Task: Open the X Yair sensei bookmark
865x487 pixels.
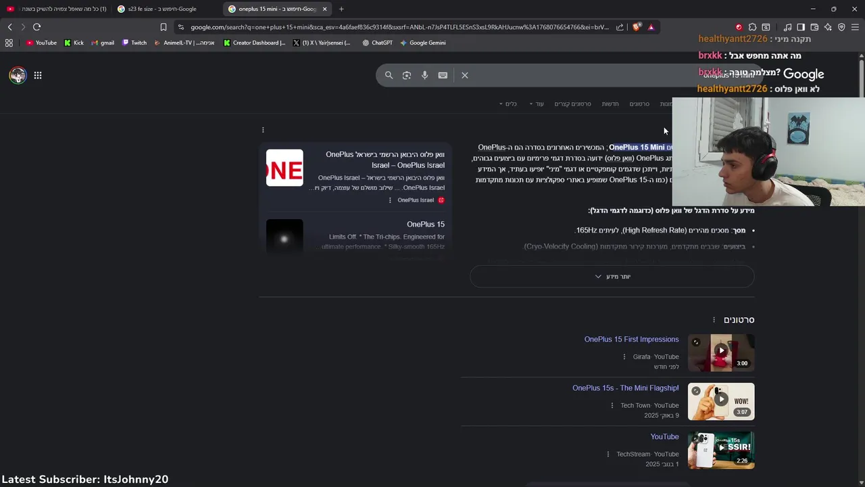Action: pyautogui.click(x=322, y=43)
